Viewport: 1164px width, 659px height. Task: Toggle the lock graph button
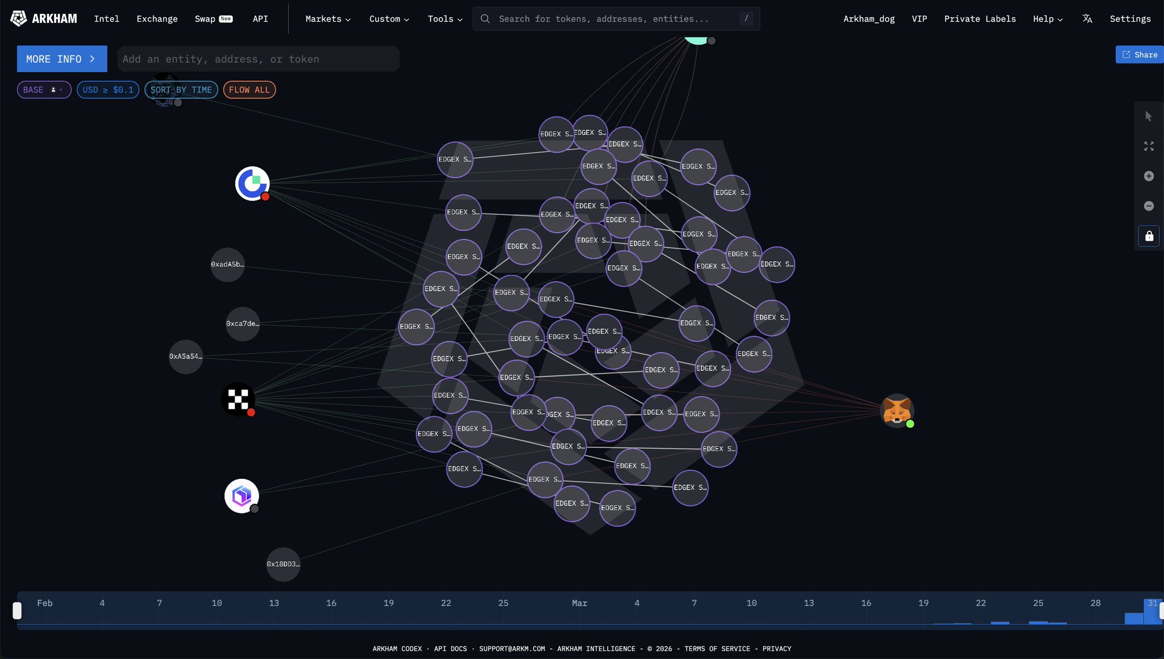pyautogui.click(x=1149, y=236)
